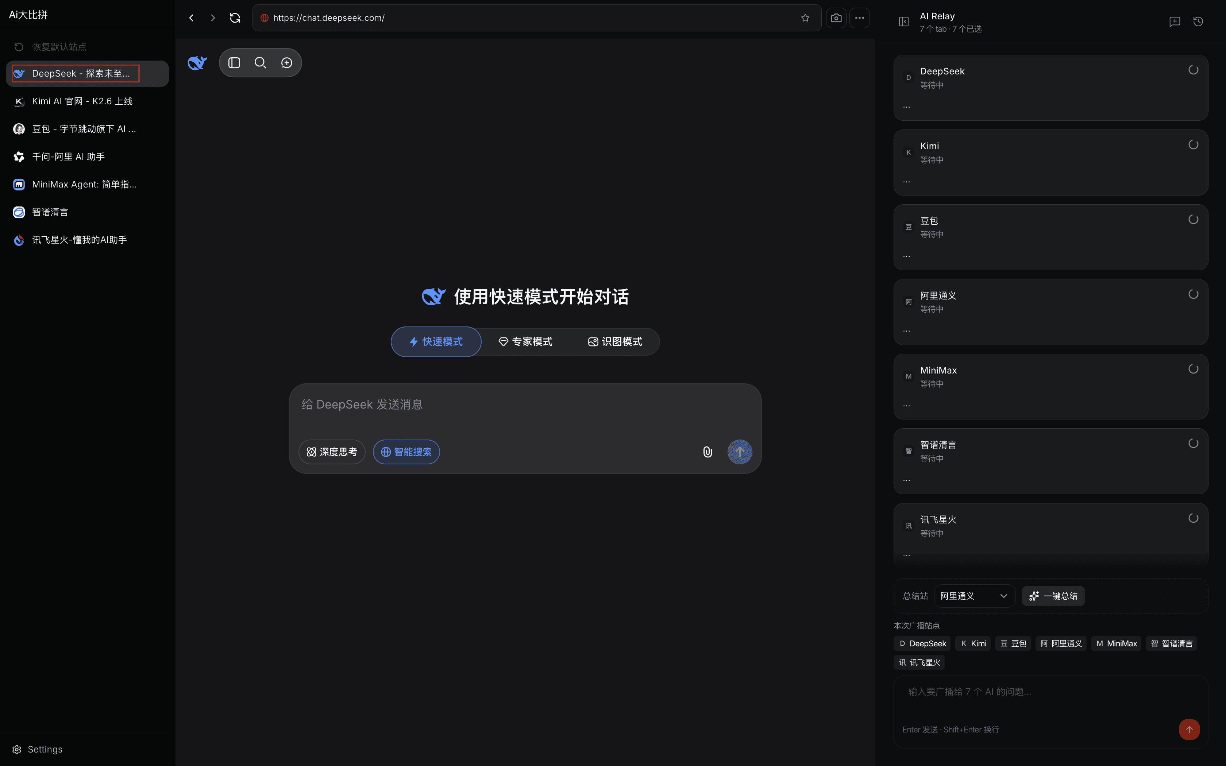Screen dimensions: 1226x766
Task: Switch to 讯飞星火 site tab
Action: click(x=87, y=240)
